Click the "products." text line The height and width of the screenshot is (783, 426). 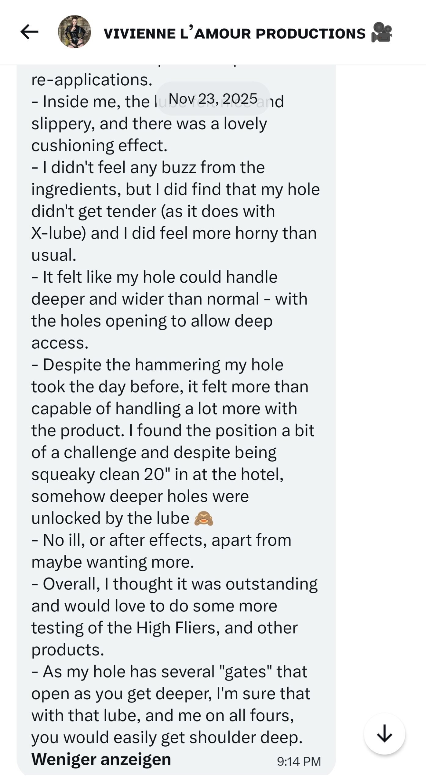68,650
